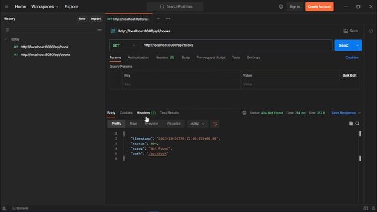This screenshot has width=377, height=212.
Task: Open the GET method dropdown
Action: click(x=124, y=45)
